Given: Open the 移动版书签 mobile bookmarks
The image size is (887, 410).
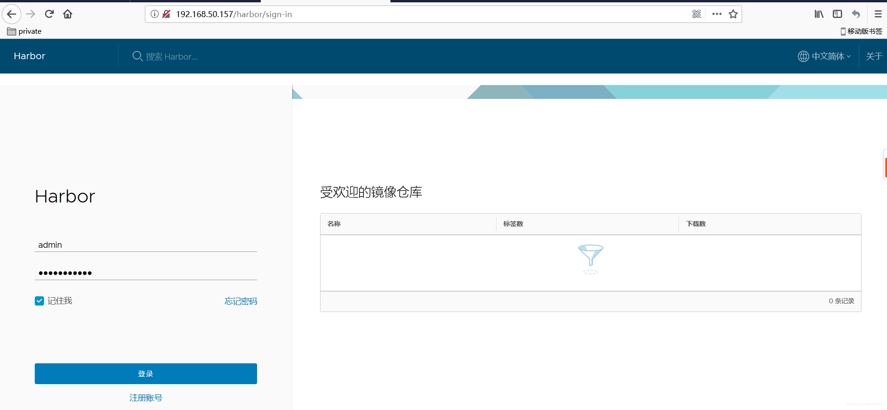Looking at the screenshot, I should [x=862, y=31].
